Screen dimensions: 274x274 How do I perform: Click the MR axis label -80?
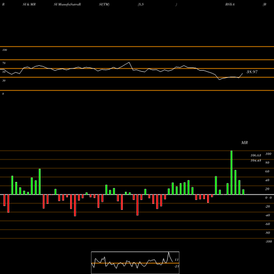[267, 233]
